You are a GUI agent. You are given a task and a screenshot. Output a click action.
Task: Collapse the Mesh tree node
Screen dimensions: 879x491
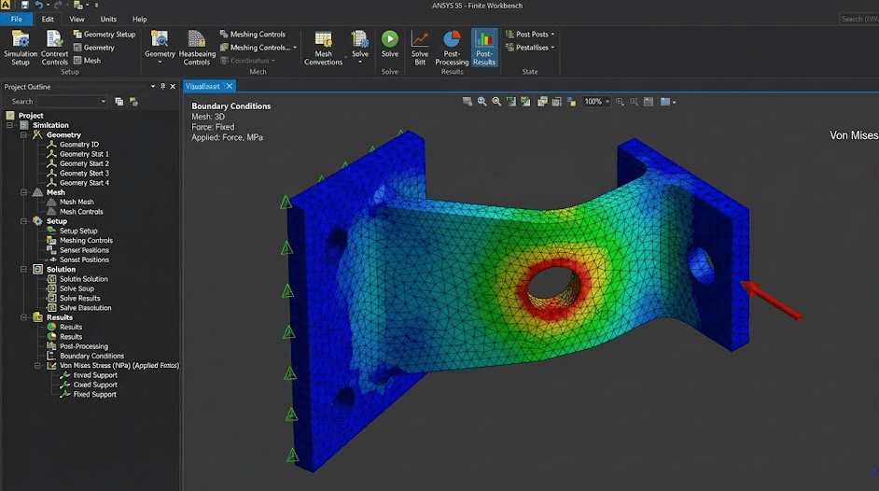[23, 192]
